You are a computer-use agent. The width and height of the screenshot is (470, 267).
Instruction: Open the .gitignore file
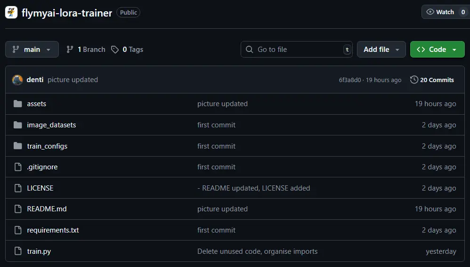42,167
